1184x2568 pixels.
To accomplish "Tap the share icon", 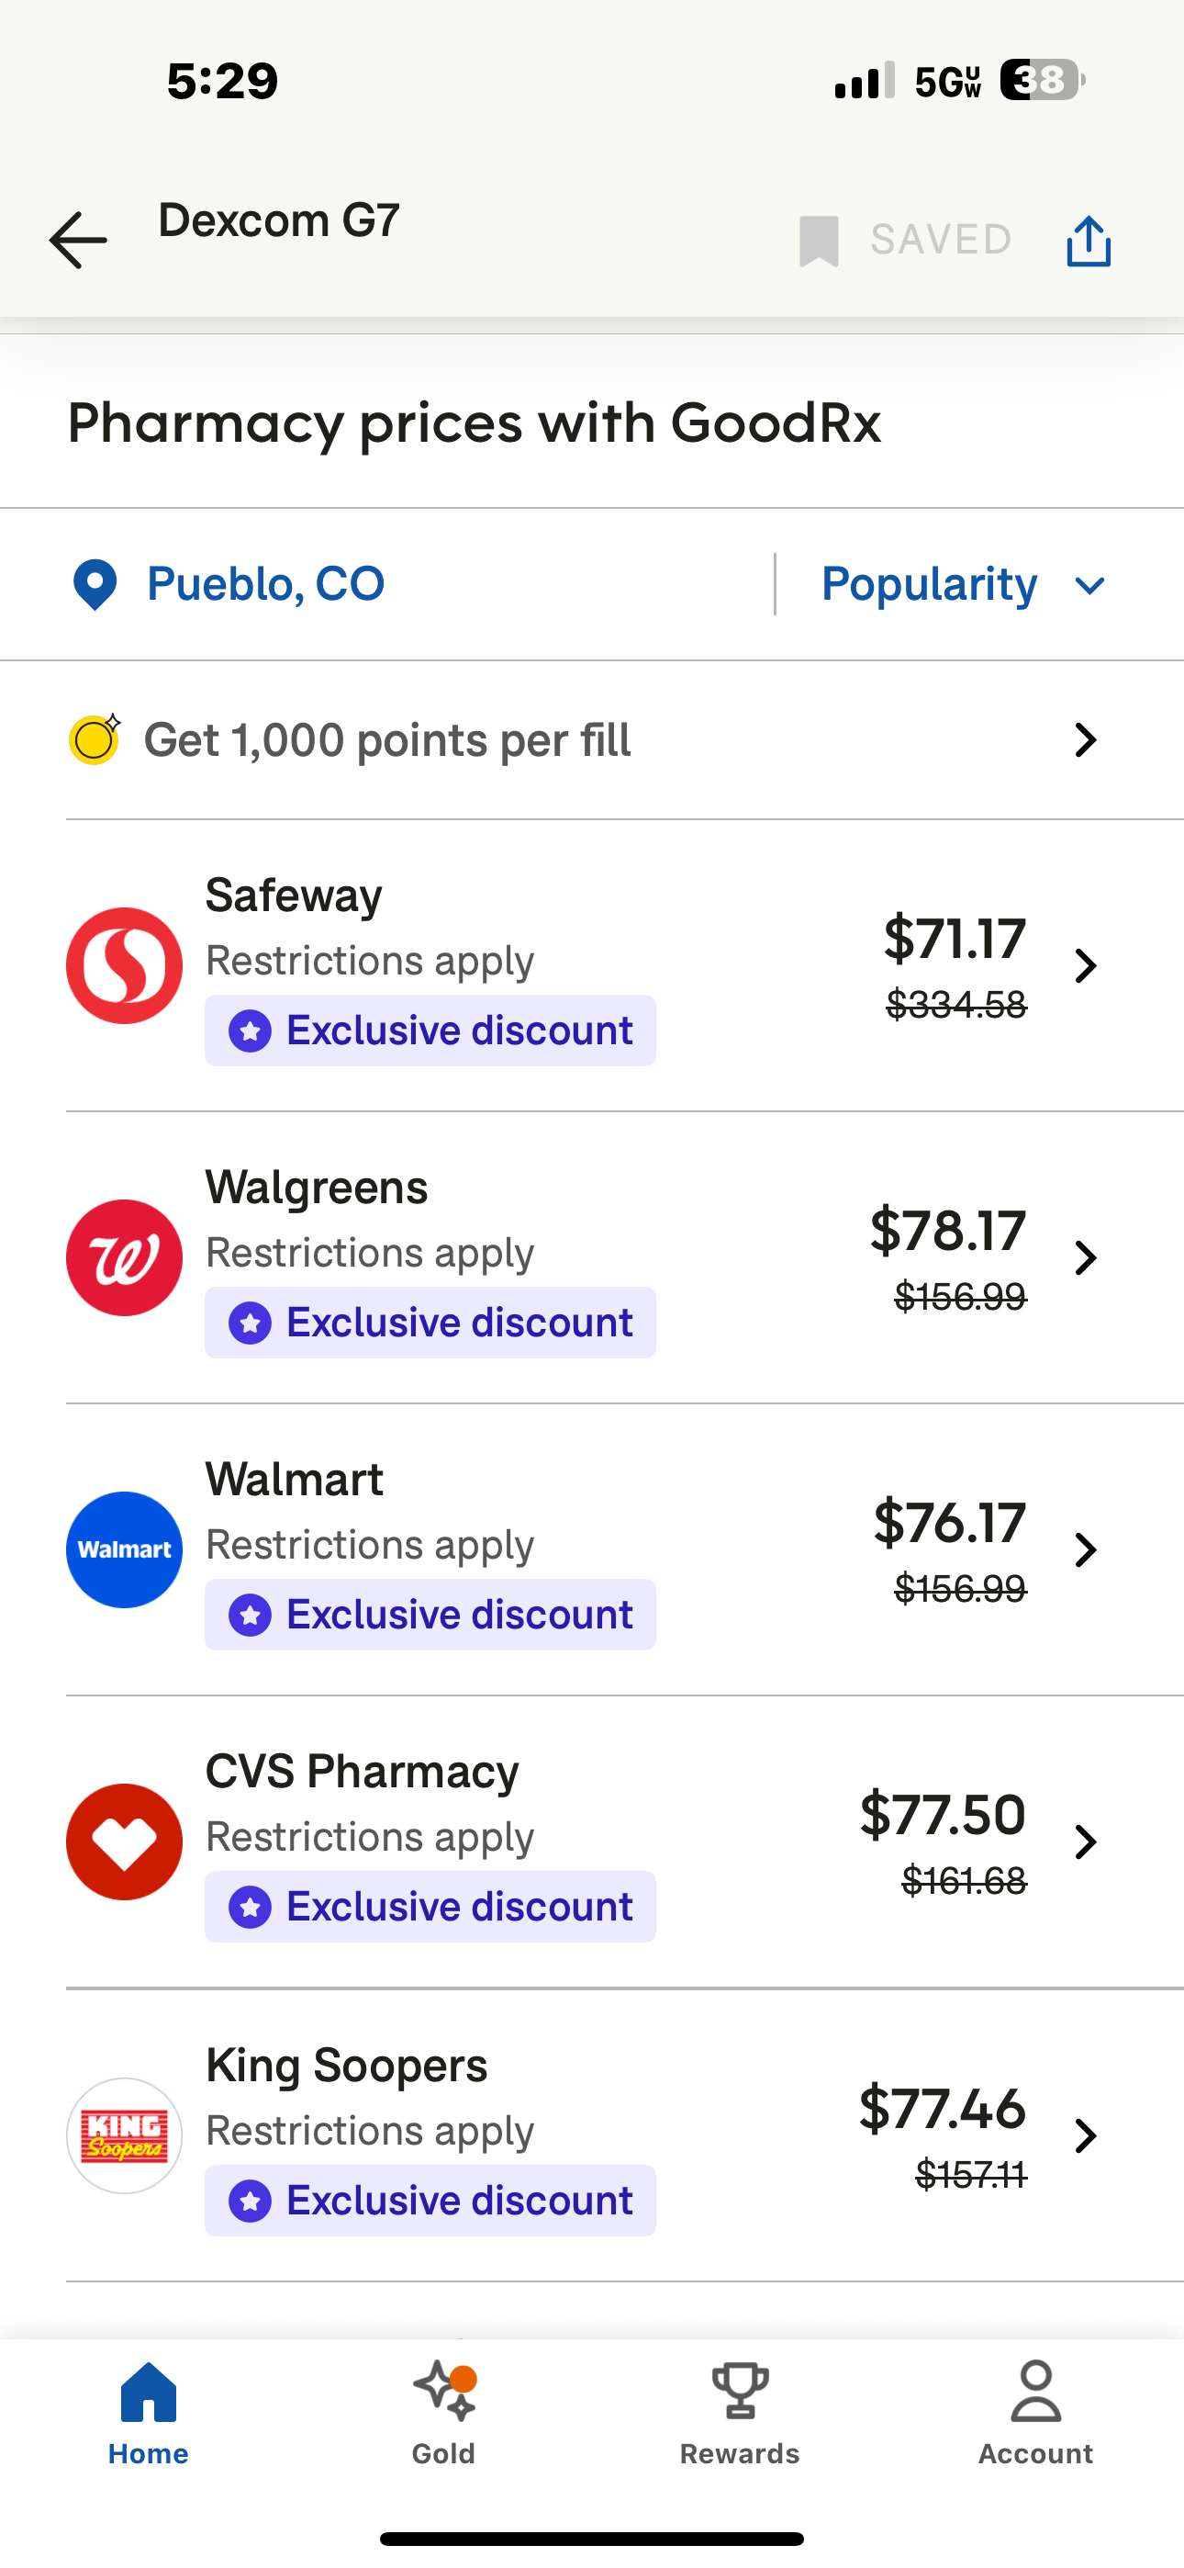I will click(x=1089, y=242).
